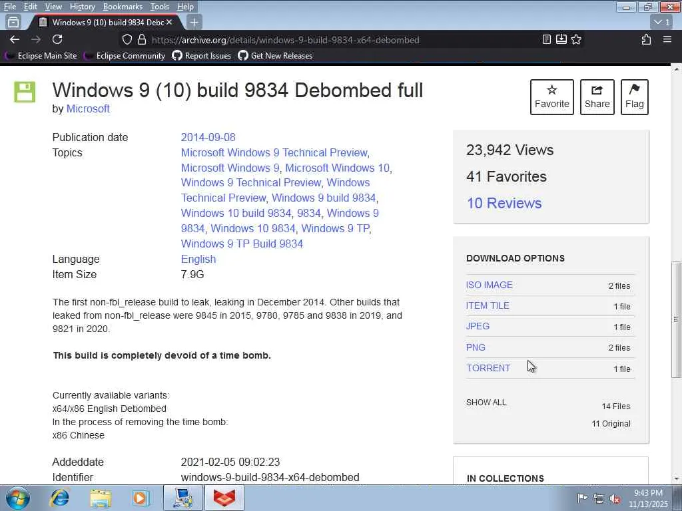Viewport: 682px width, 511px height.
Task: Open the Windows 10 build 9834 topic
Action: point(236,214)
